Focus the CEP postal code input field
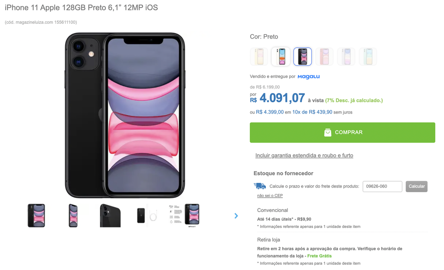 tap(382, 186)
